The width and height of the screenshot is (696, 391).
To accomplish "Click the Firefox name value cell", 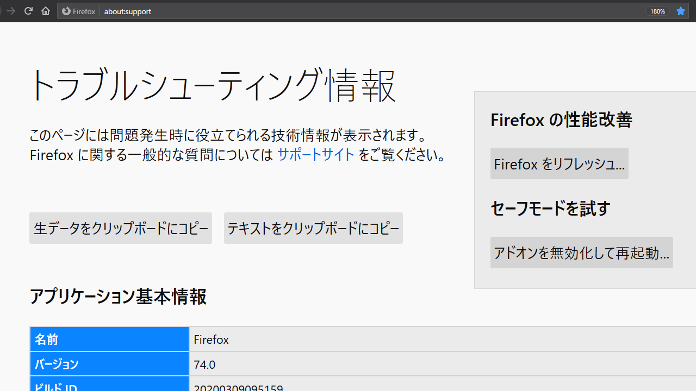I will coord(211,340).
